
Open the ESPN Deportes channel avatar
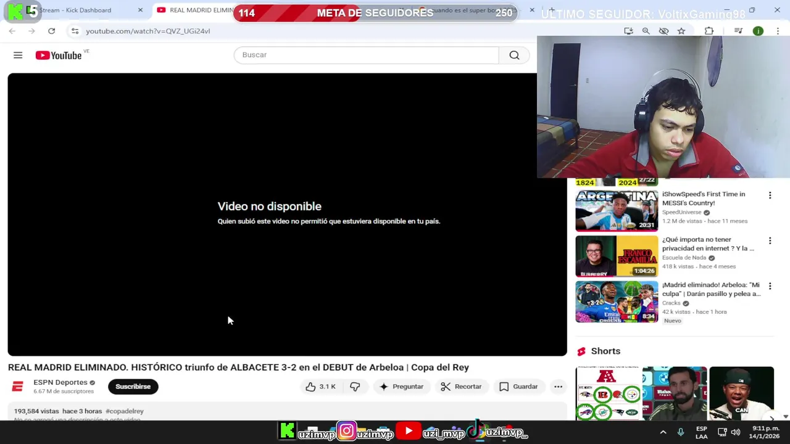coord(17,387)
